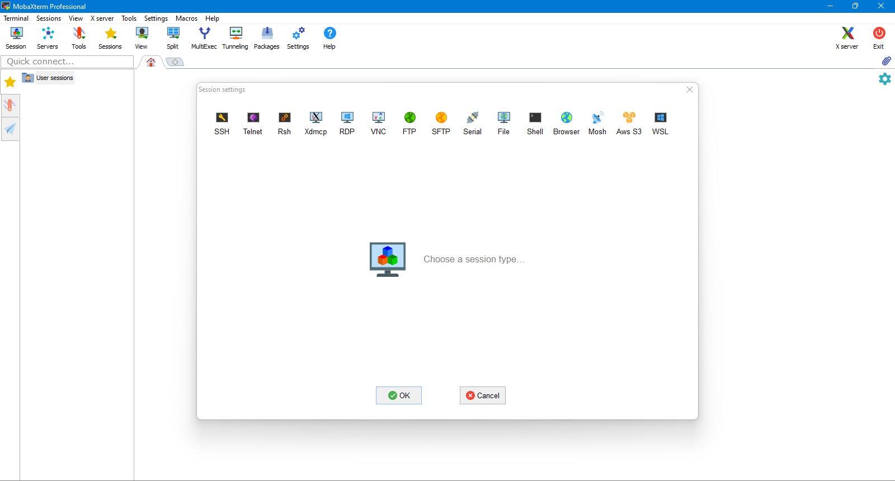The width and height of the screenshot is (895, 481).
Task: Open the Macros menu
Action: pos(186,18)
